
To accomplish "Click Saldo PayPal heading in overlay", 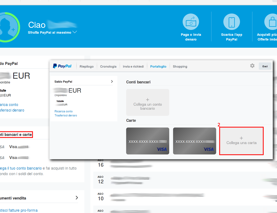I will [63, 82].
